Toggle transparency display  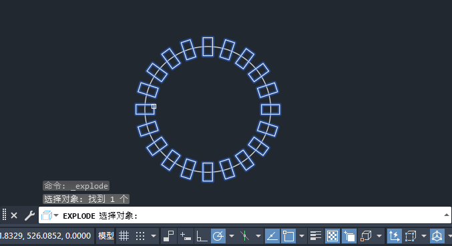[x=332, y=236]
